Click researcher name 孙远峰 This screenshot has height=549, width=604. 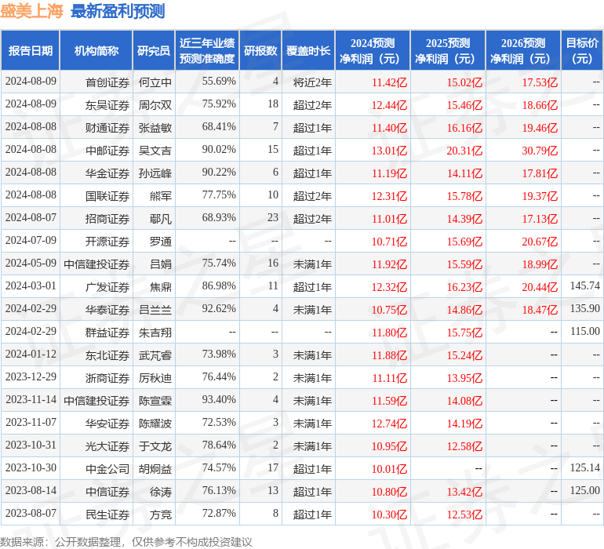point(155,173)
